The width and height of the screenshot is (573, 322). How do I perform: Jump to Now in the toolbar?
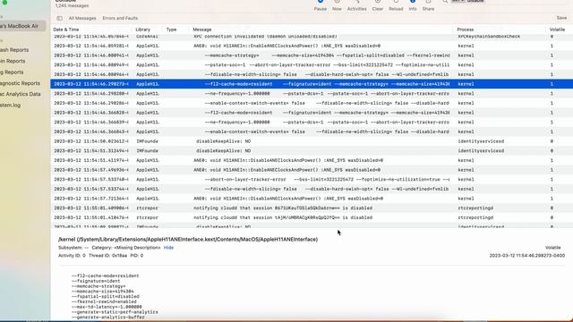tap(337, 5)
